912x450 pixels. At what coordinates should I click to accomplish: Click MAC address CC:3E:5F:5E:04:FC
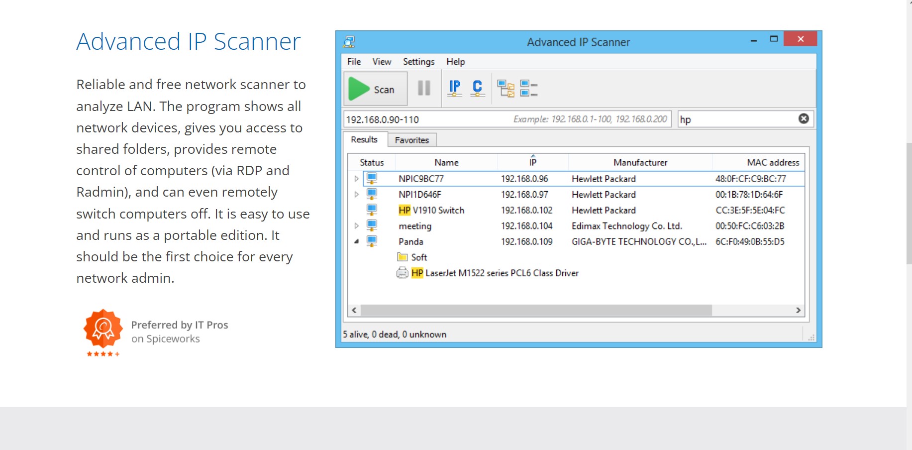(750, 210)
